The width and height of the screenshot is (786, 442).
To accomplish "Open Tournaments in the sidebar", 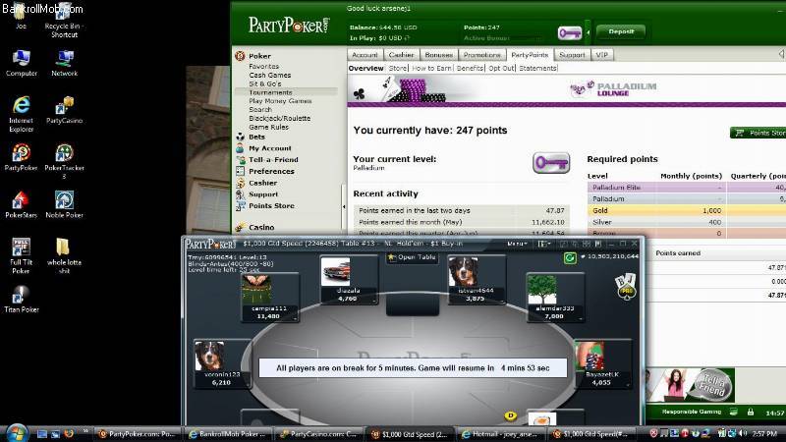I will pos(270,92).
